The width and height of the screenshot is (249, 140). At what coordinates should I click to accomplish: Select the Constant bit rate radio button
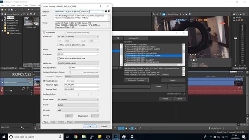(44, 77)
